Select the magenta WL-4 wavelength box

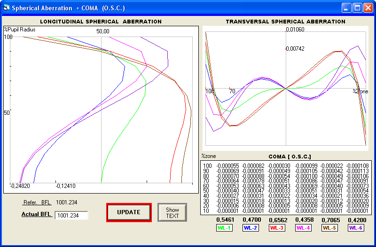[303, 228]
